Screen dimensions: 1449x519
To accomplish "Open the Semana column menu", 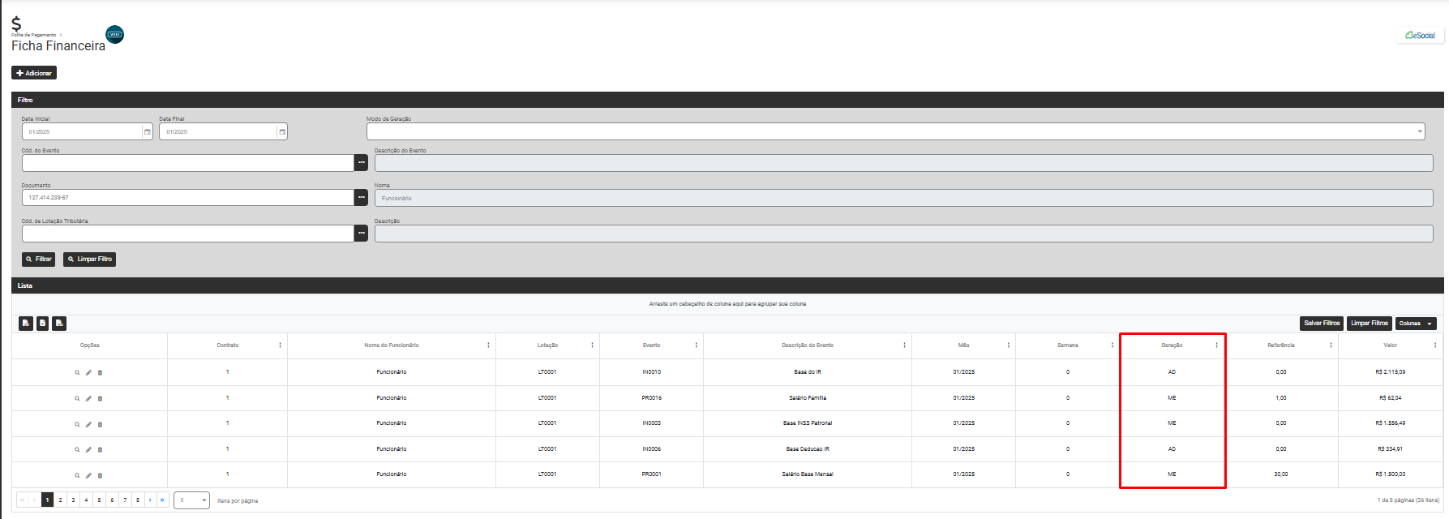I will (1112, 345).
